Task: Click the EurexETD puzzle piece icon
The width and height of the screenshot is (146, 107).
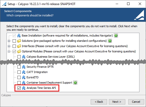Action: pyautogui.click(x=24, y=77)
